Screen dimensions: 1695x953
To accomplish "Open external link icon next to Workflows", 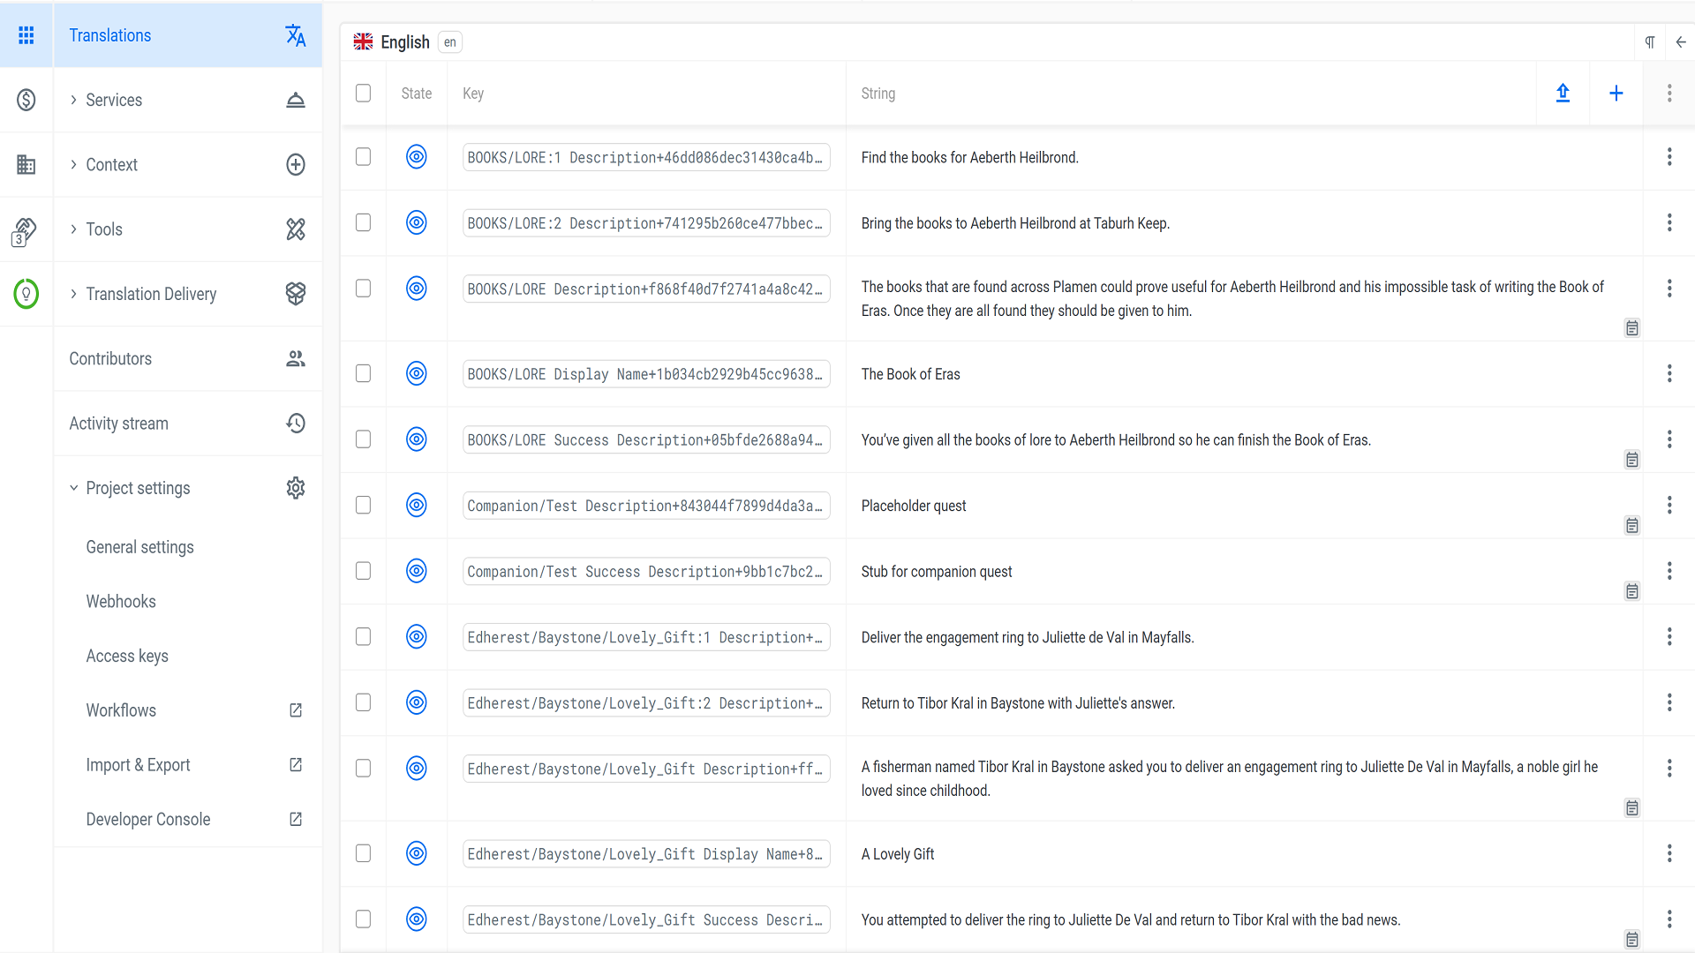I will [x=296, y=710].
